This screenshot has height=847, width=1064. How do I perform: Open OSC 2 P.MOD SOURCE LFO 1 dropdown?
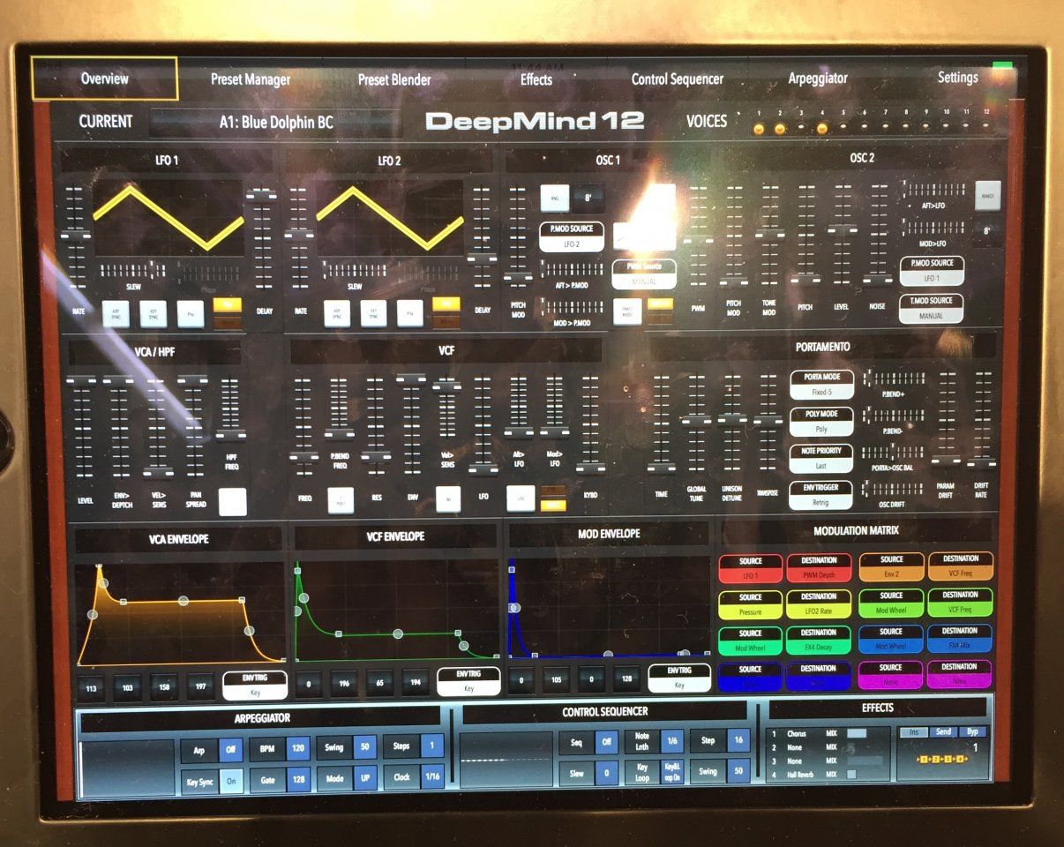coord(932,270)
